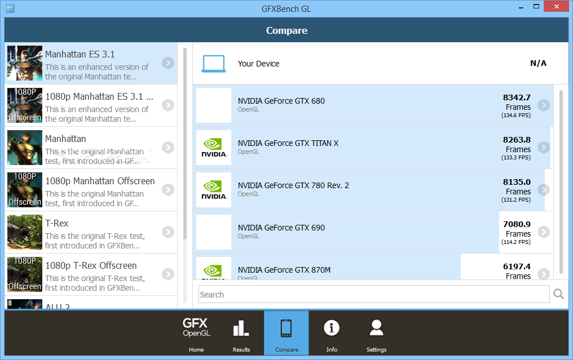
Task: Click arrow beside 1080p Manhattan ES 3.1
Action: tap(168, 105)
